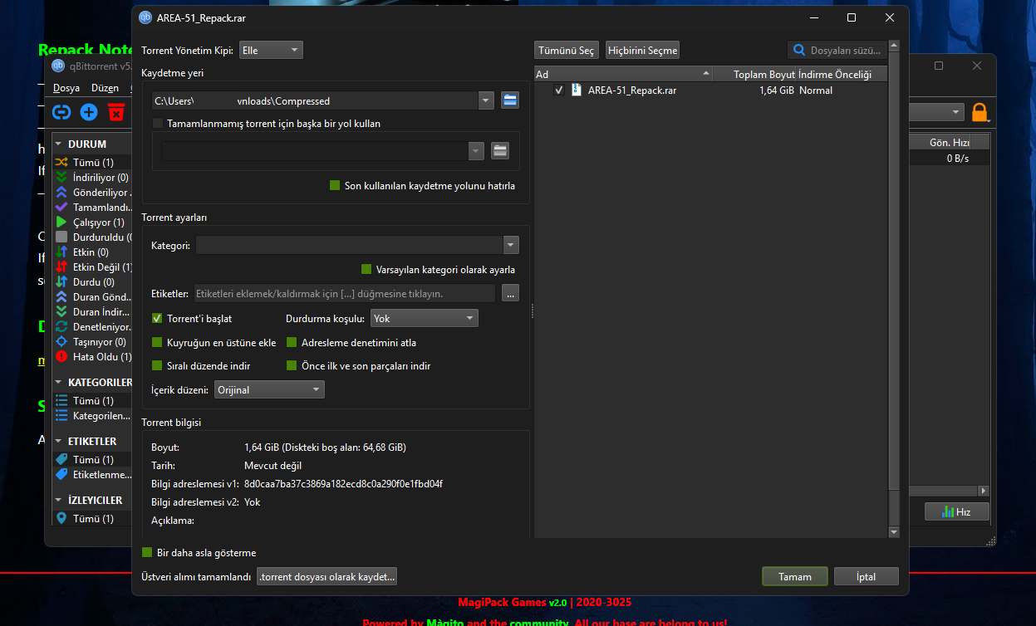Click the add torrent link icon in qBittorrent toolbar
This screenshot has height=626, width=1036.
(x=61, y=112)
